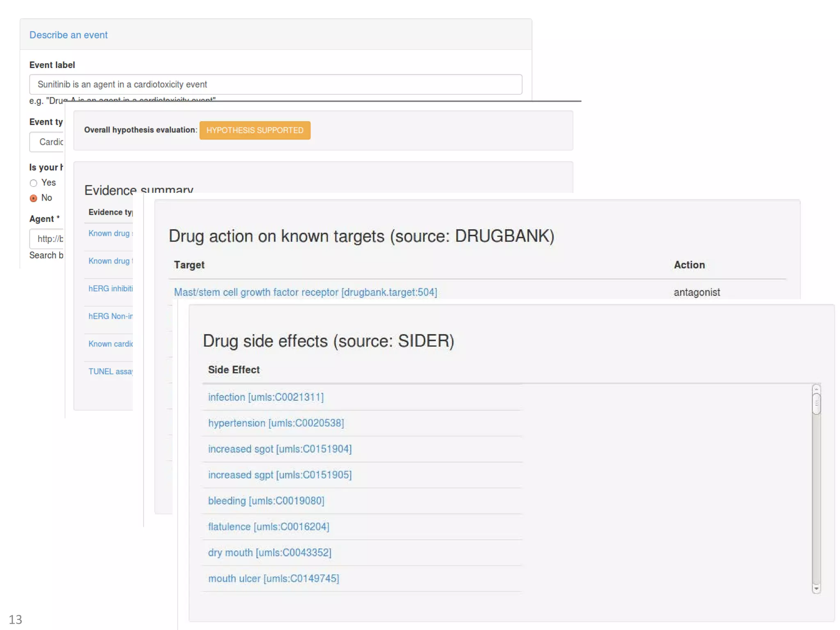Open the mouth ulcer link
This screenshot has height=630, width=840.
tap(273, 579)
